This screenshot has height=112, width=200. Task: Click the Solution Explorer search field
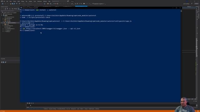tap(10, 11)
